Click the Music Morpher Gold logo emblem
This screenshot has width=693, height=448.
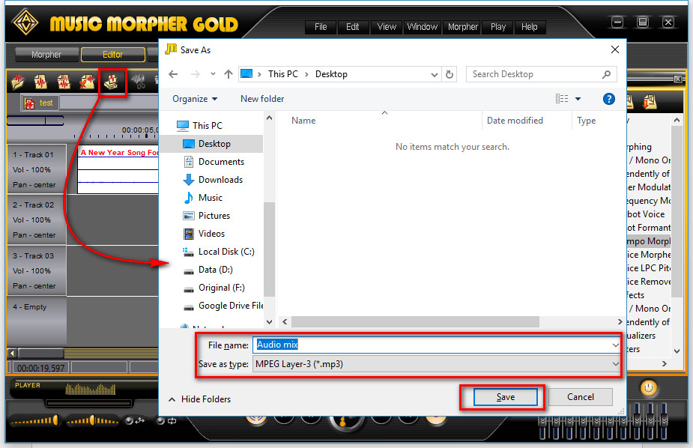tap(25, 22)
